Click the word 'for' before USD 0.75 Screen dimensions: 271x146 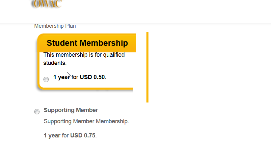pos(65,135)
